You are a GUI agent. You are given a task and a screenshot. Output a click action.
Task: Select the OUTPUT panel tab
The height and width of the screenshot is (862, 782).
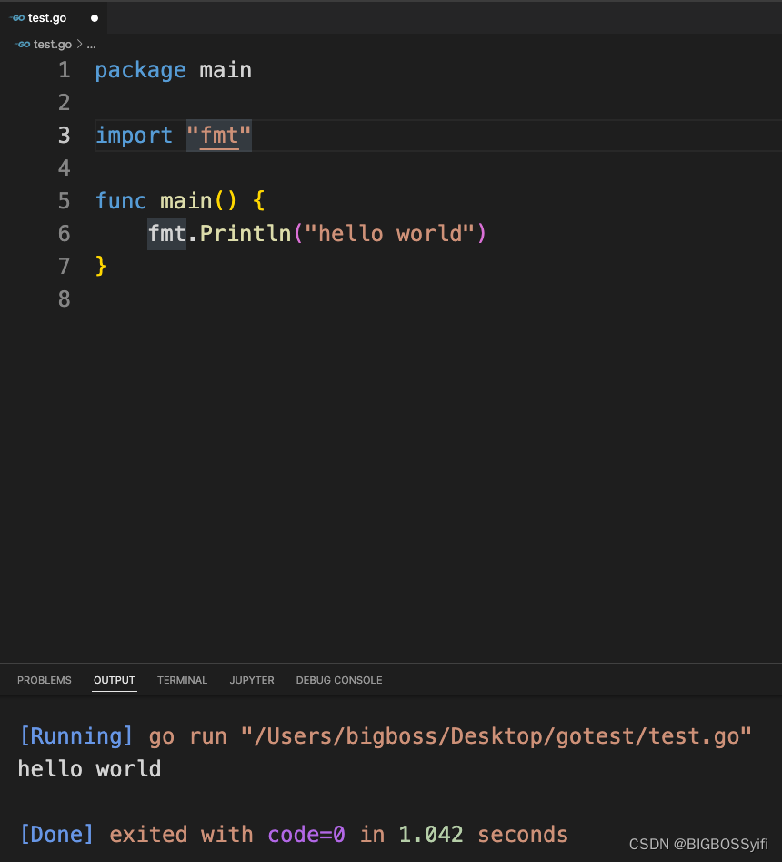[115, 680]
